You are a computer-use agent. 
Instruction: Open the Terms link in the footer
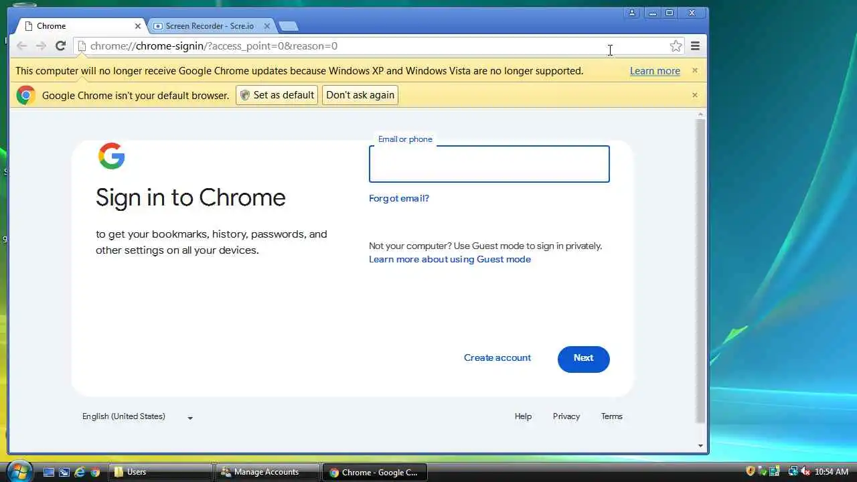coord(612,416)
